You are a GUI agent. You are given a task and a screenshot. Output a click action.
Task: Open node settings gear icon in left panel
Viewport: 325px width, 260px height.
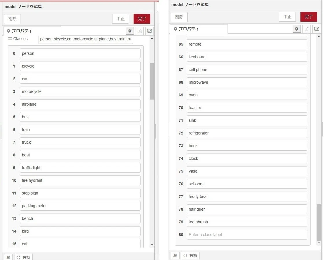click(x=130, y=31)
